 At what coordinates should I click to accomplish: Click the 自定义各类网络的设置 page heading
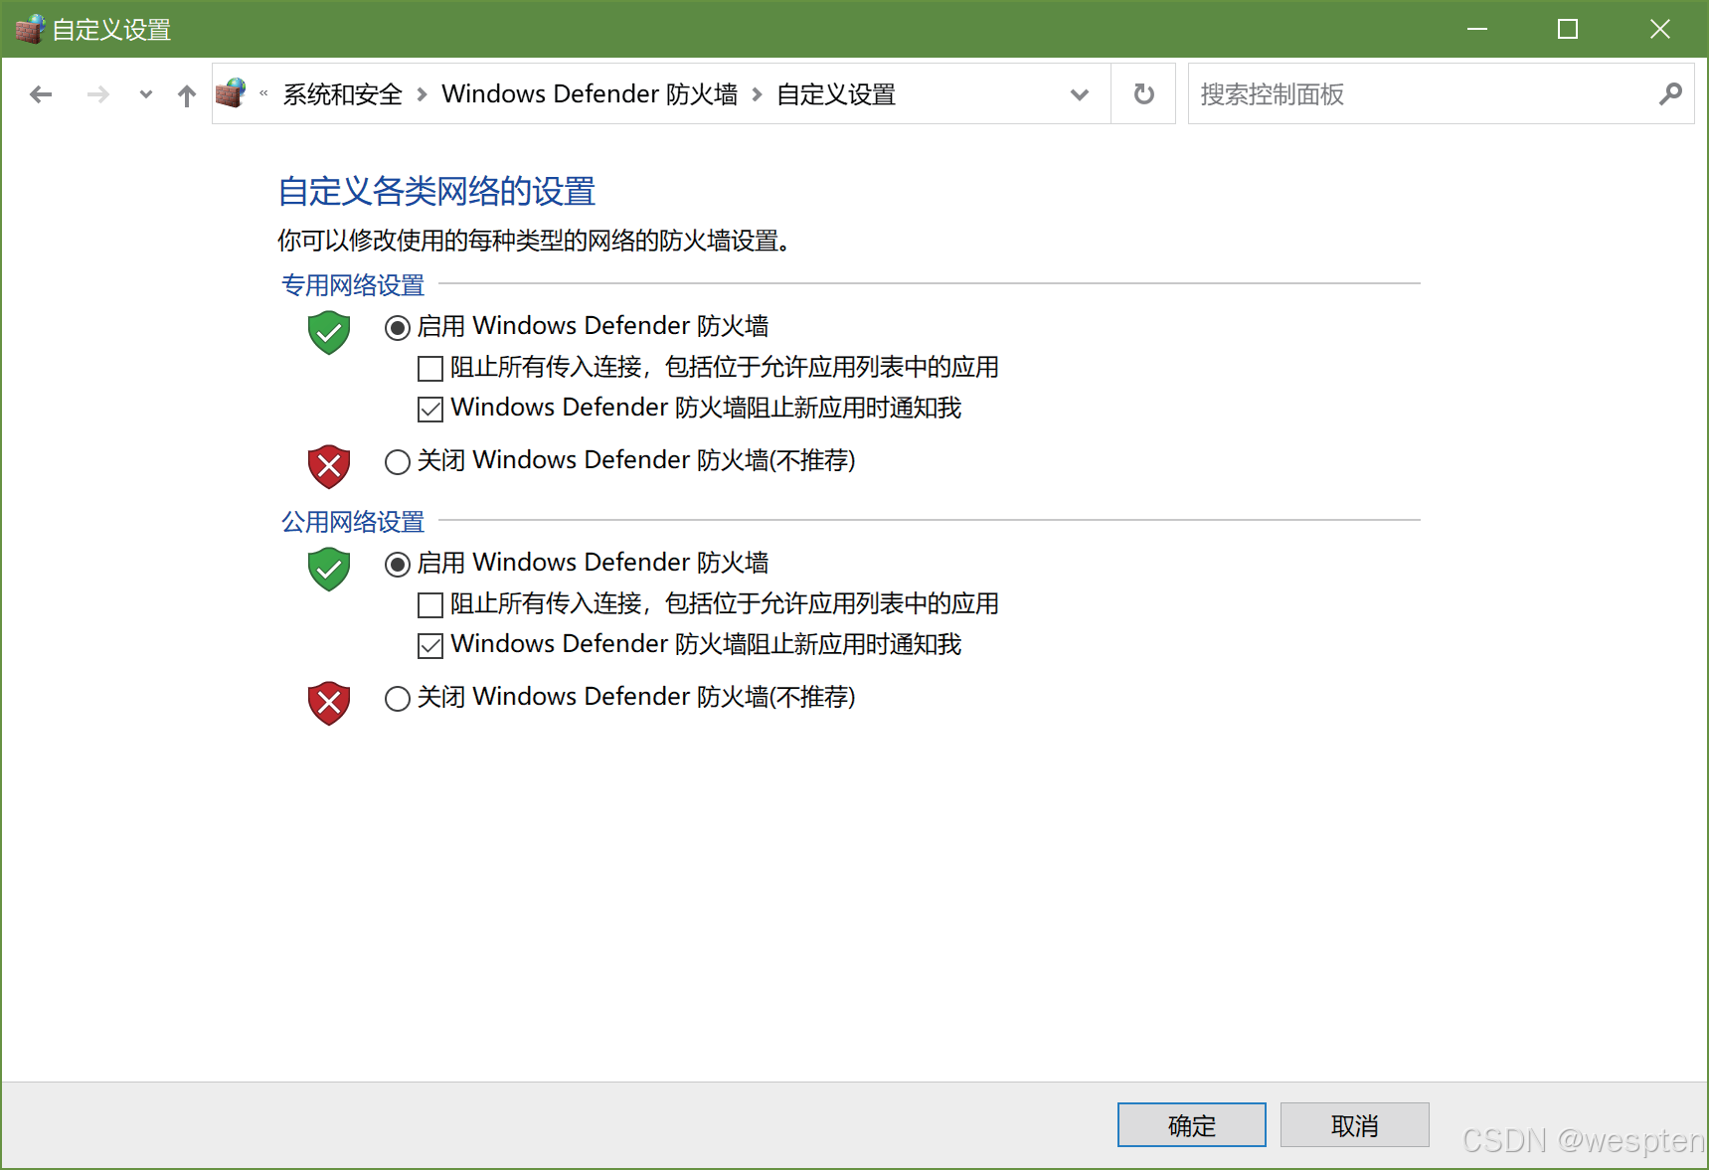coord(436,191)
